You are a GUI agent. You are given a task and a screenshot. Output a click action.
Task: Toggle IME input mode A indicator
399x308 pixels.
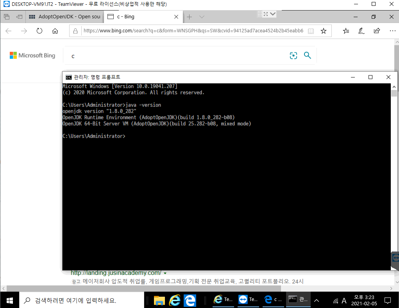tap(344, 301)
